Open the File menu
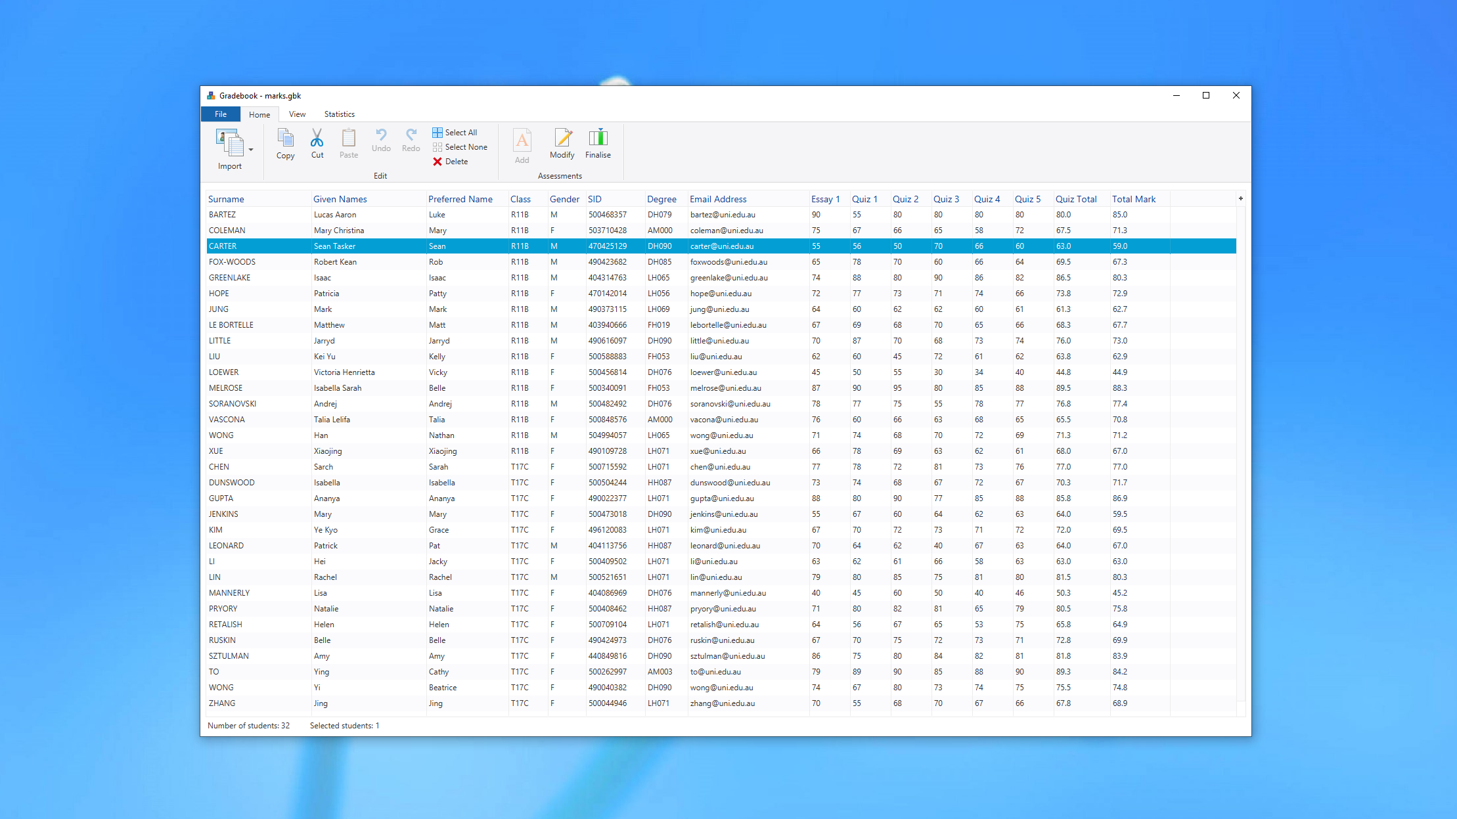 220,114
